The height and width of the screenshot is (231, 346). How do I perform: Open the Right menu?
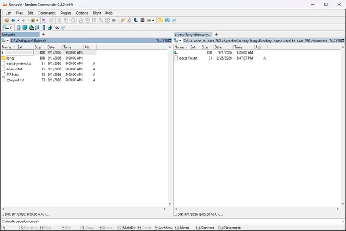coord(97,13)
